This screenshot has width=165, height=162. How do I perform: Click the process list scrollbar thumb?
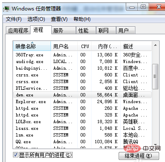[155, 76]
